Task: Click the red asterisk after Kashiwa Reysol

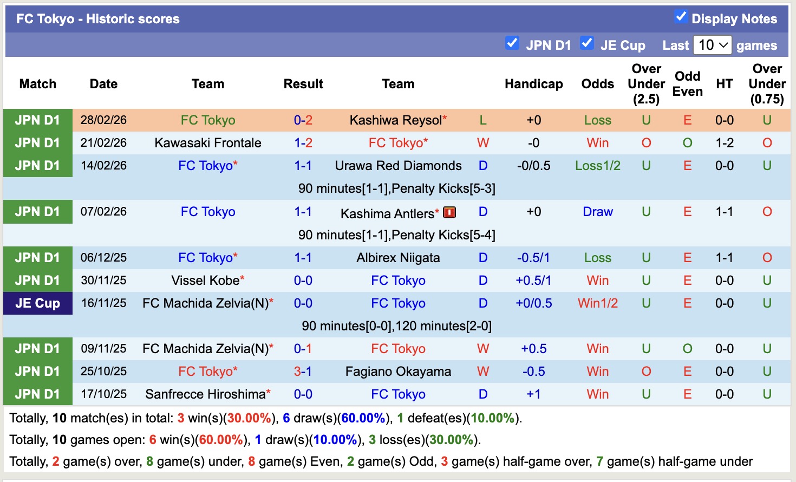Action: [x=444, y=116]
